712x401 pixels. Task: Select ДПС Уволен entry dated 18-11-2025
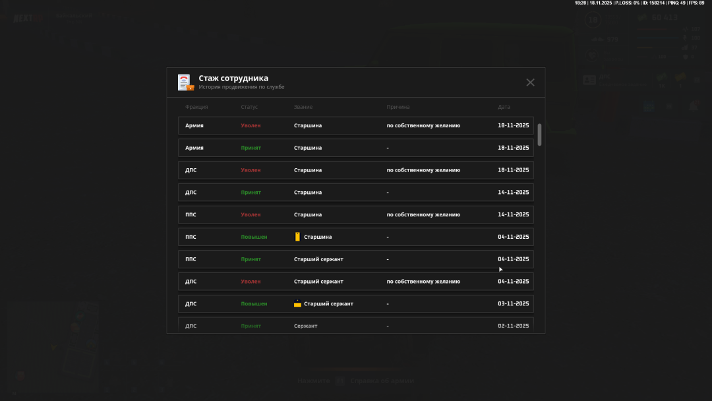point(356,170)
